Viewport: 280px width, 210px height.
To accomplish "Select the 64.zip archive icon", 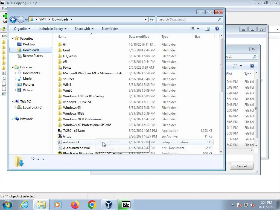I will click(60, 136).
